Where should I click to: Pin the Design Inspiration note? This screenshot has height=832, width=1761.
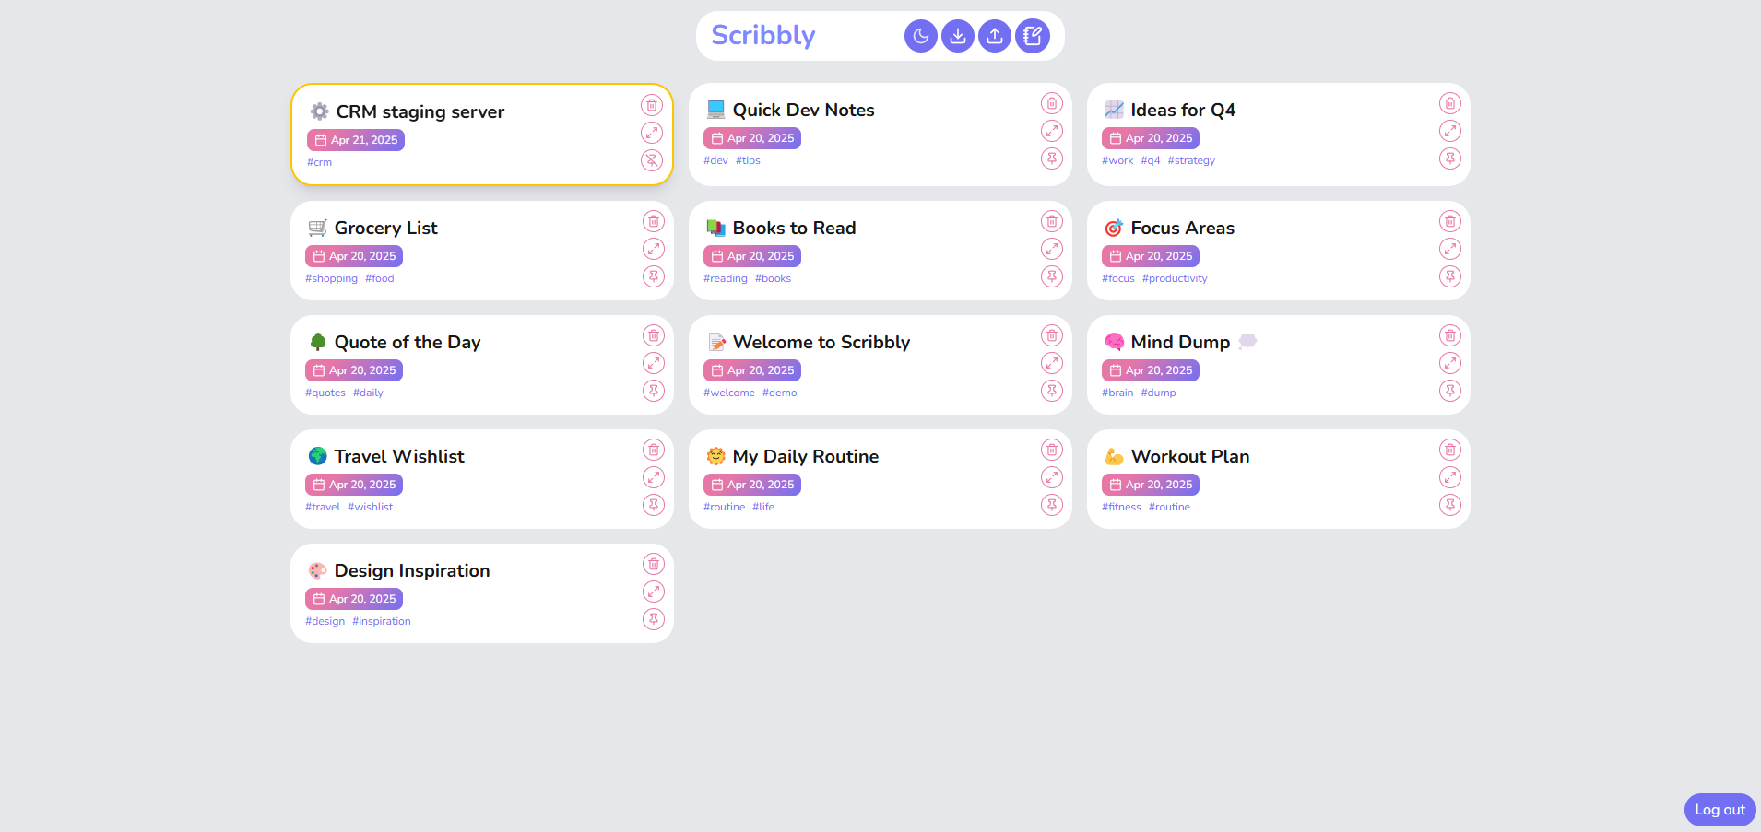(654, 619)
